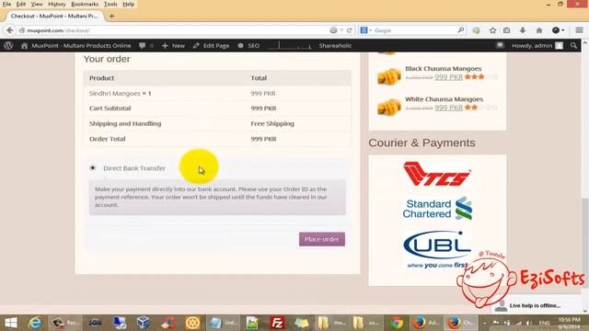Screen dimensions: 589x331
Task: Open the Bookmarks menu
Action: [85, 4]
